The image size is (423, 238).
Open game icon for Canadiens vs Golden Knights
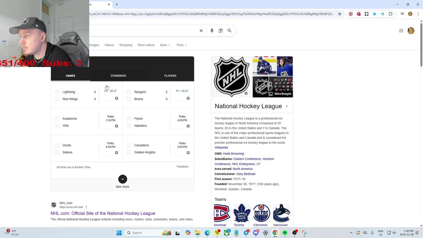pos(188,153)
